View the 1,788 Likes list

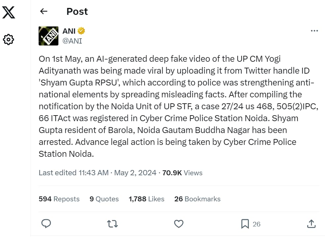146,199
